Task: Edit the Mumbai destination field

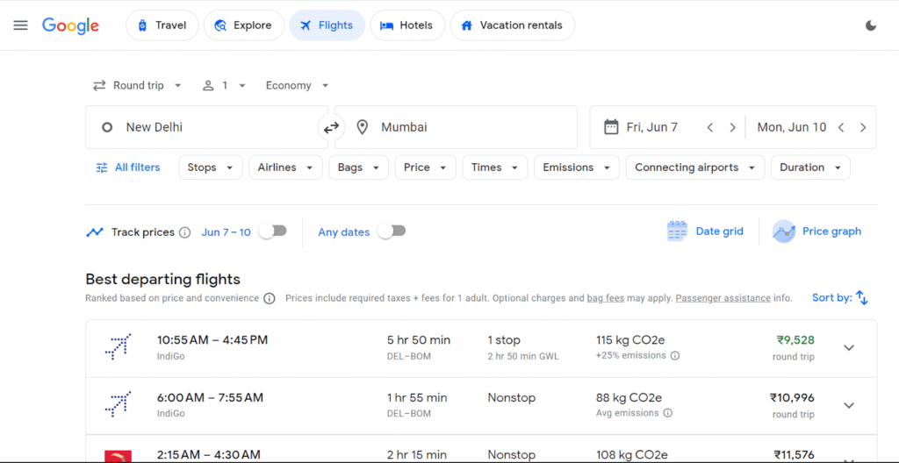Action: [456, 127]
